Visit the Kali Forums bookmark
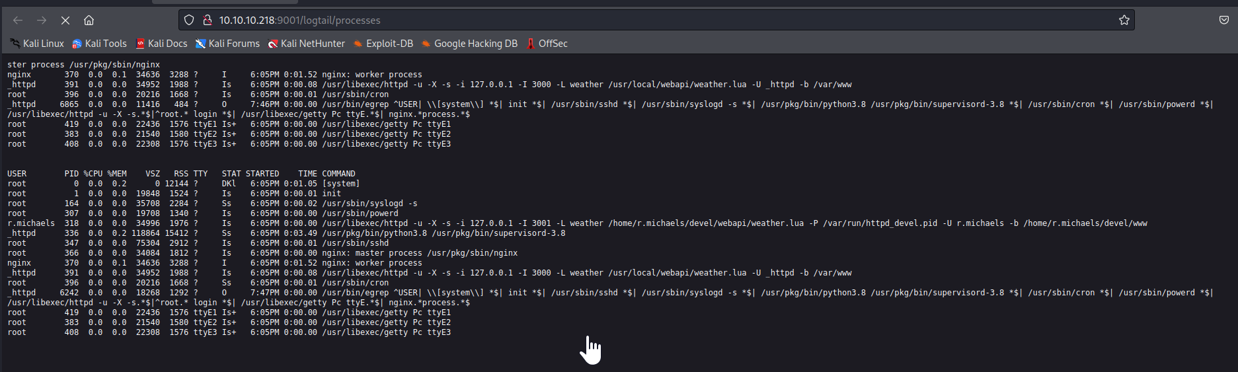The width and height of the screenshot is (1238, 372). [227, 44]
